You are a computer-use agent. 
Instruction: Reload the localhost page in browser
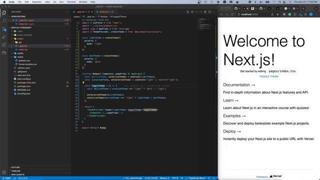[232, 14]
